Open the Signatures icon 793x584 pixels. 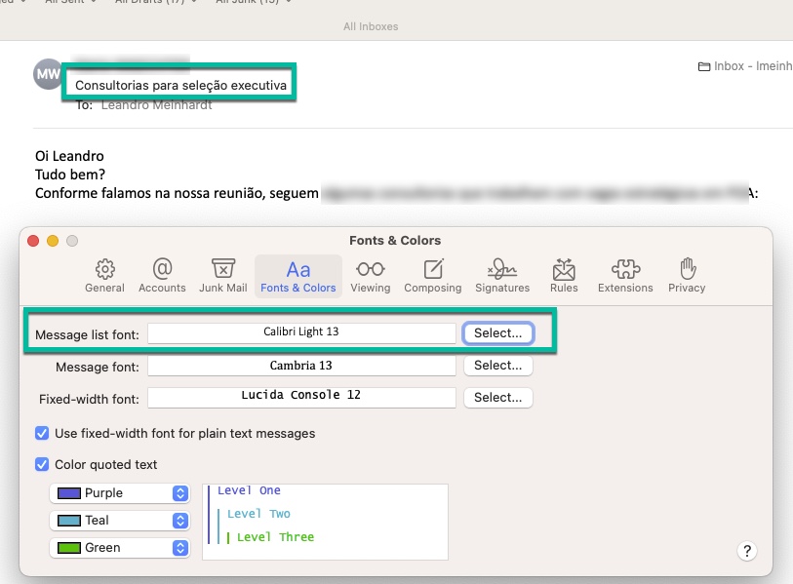pyautogui.click(x=502, y=269)
